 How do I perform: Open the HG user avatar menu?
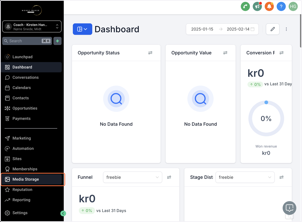coord(293,7)
